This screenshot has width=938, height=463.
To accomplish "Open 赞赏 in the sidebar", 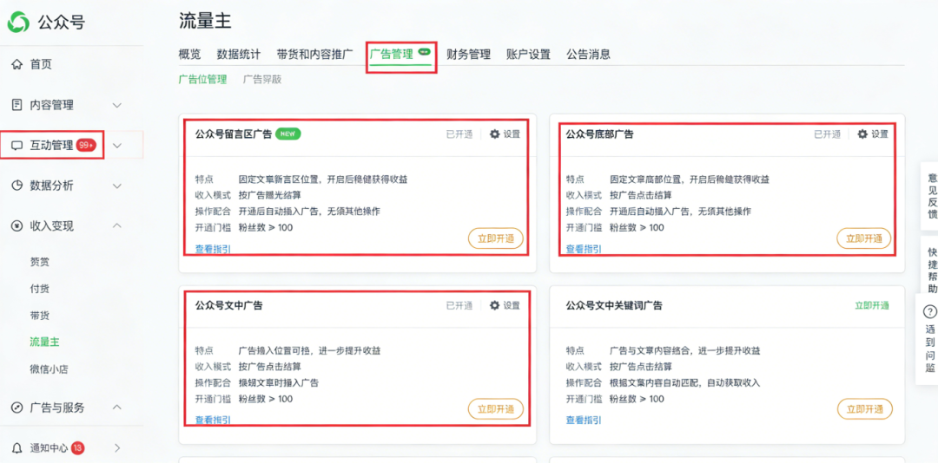I will pyautogui.click(x=39, y=262).
